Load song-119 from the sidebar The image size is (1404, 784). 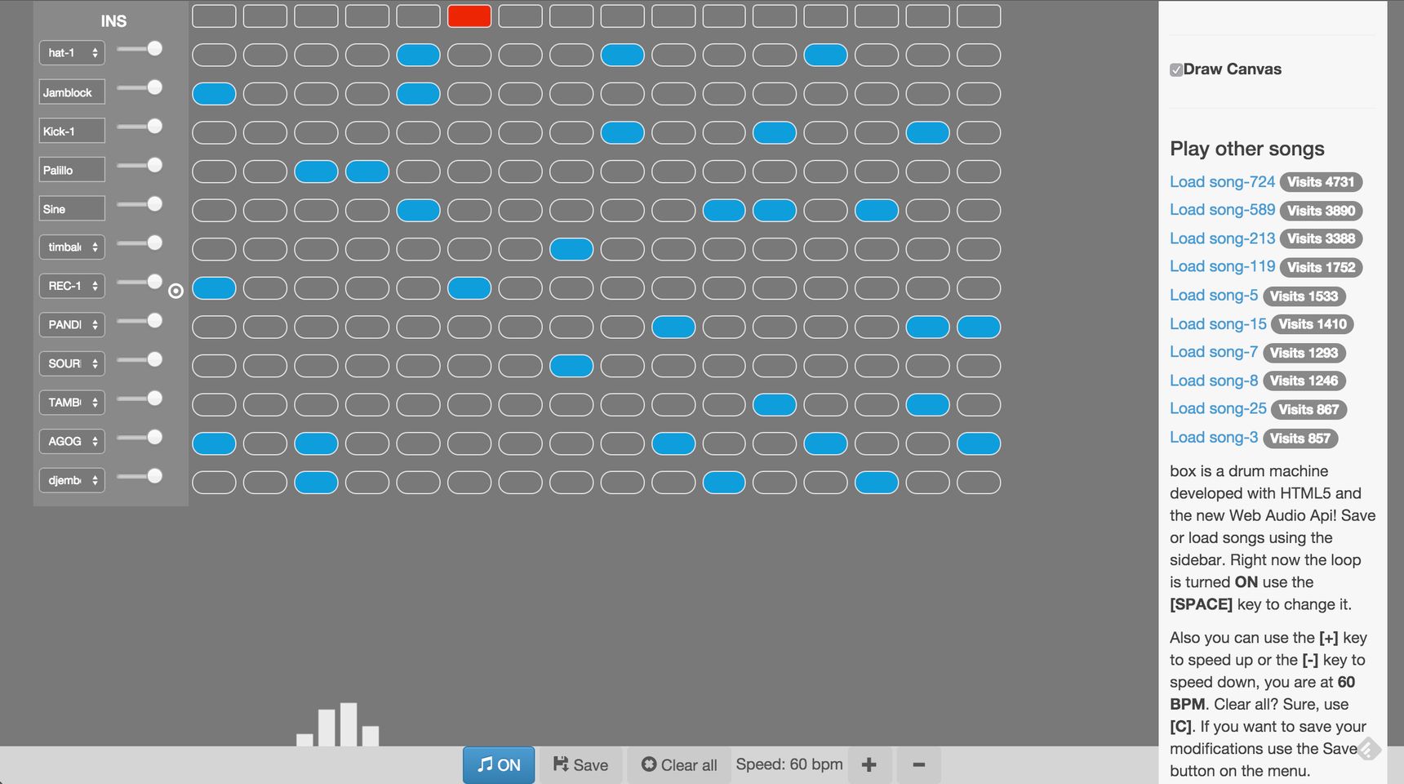click(1222, 266)
